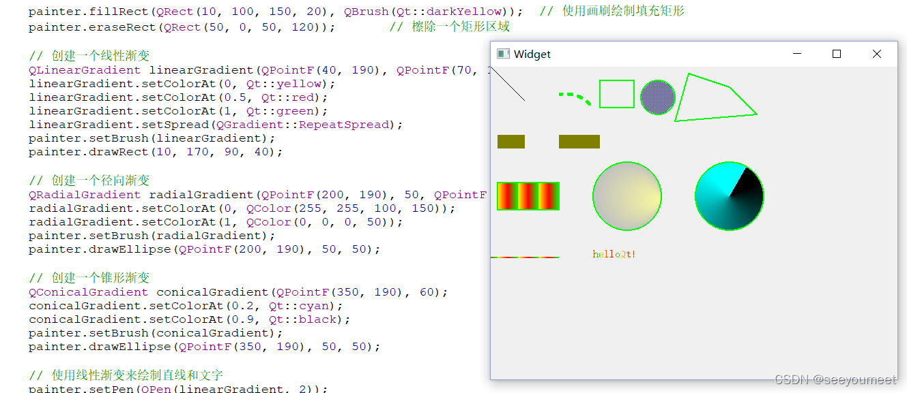Click the wider dark yellow filled rectangle
The image size is (907, 393).
click(x=579, y=142)
